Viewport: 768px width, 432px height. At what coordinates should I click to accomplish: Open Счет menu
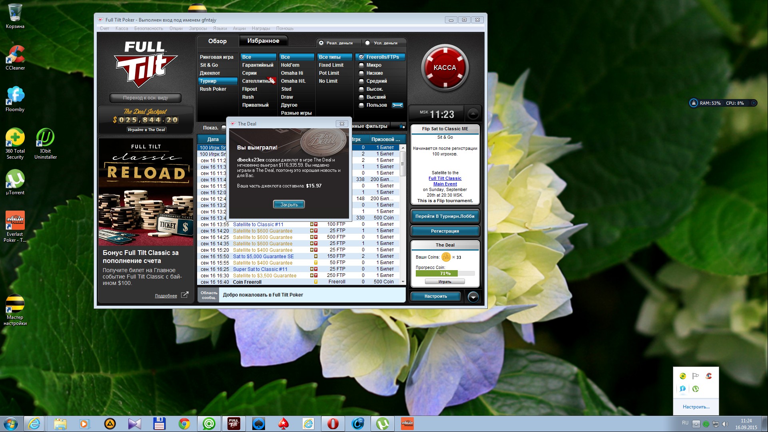104,28
